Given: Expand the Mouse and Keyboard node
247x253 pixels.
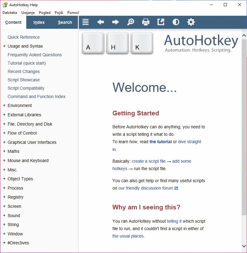Looking at the screenshot, I should 4,161.
